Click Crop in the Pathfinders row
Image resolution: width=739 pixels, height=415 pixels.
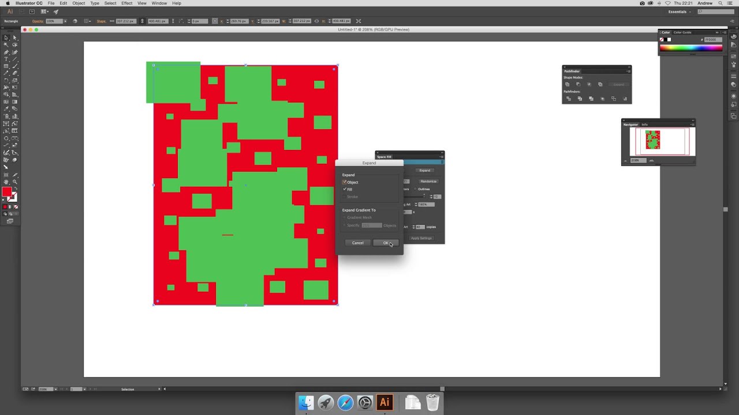click(602, 99)
